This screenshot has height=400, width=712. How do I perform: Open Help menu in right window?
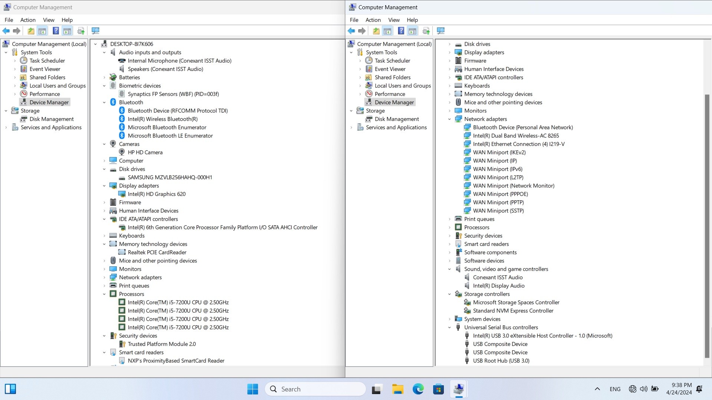point(412,20)
